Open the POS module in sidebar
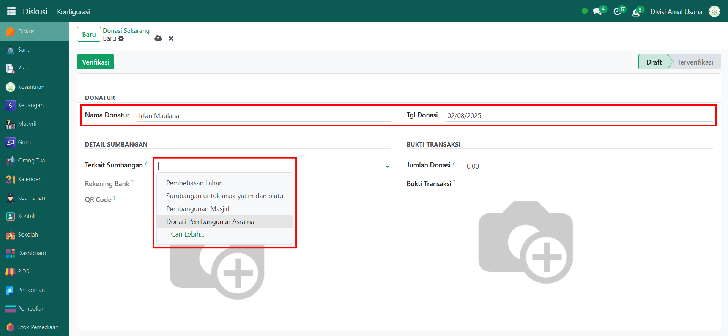The image size is (728, 336). pos(23,271)
